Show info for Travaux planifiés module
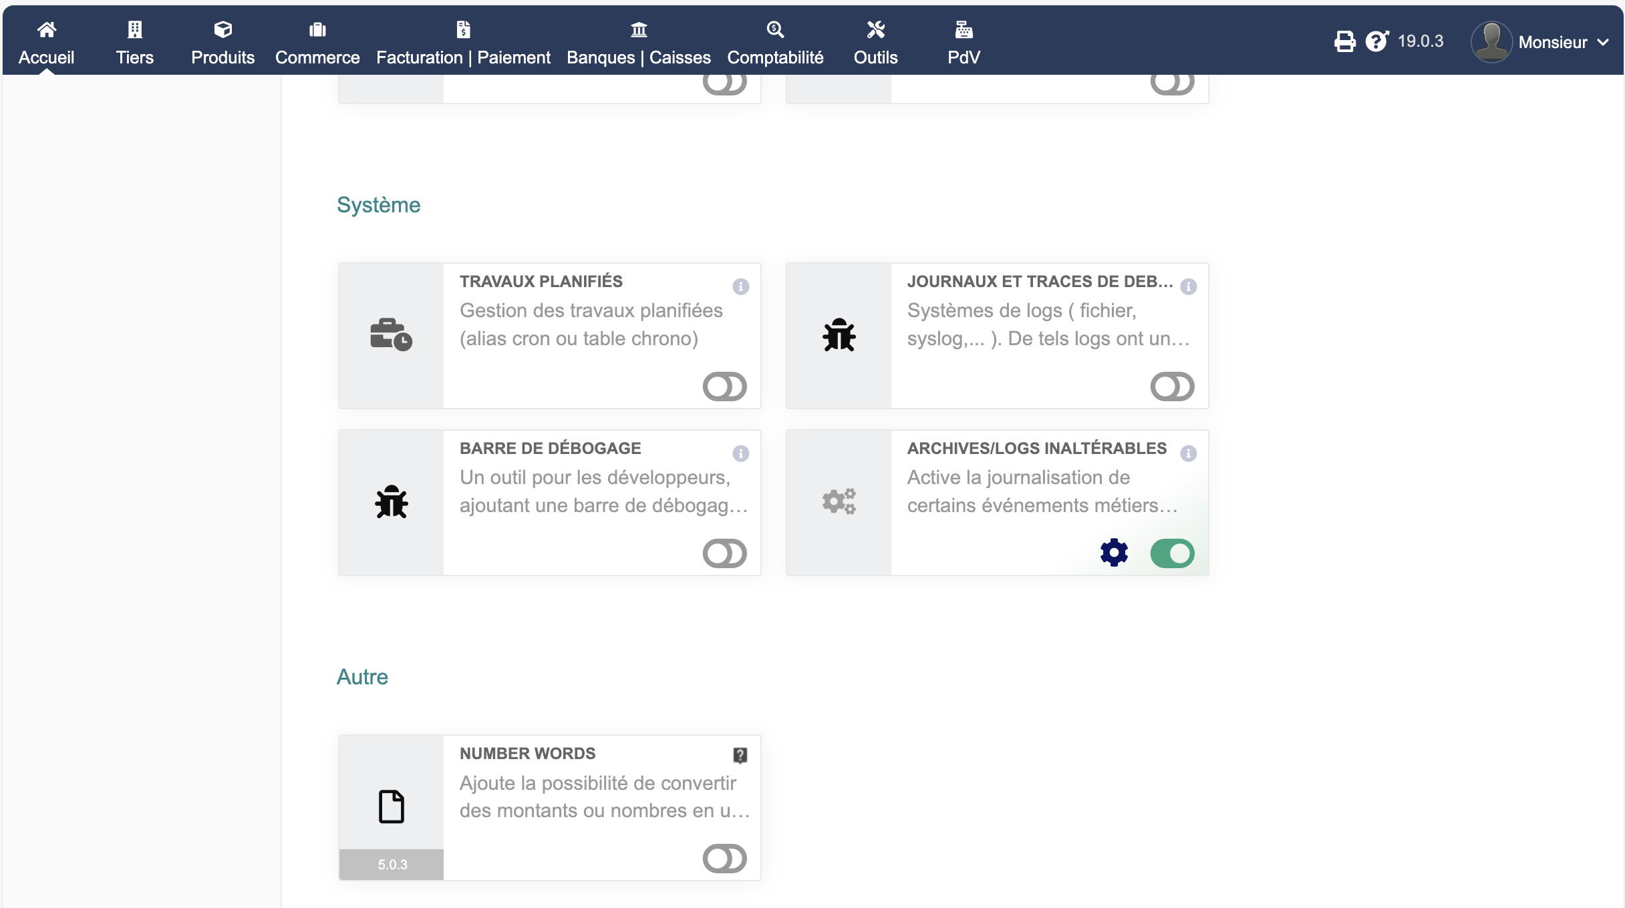This screenshot has width=1625, height=908. coord(740,287)
